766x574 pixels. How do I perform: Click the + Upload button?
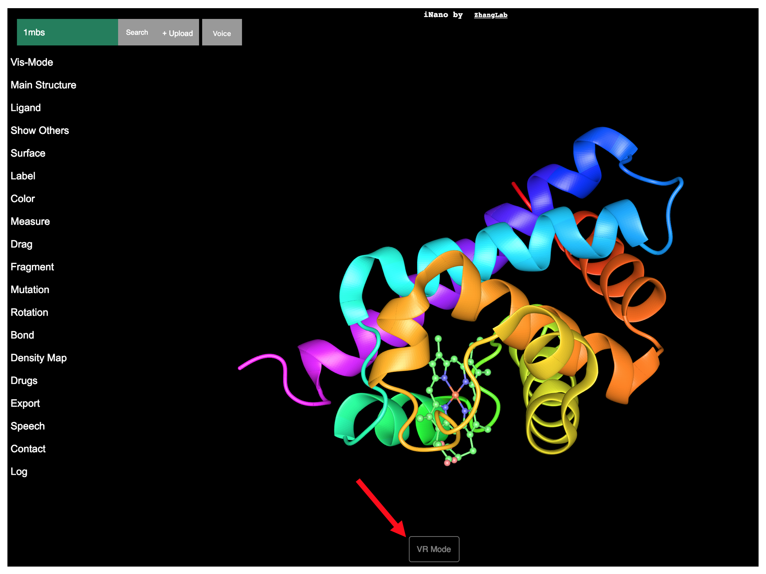coord(177,33)
